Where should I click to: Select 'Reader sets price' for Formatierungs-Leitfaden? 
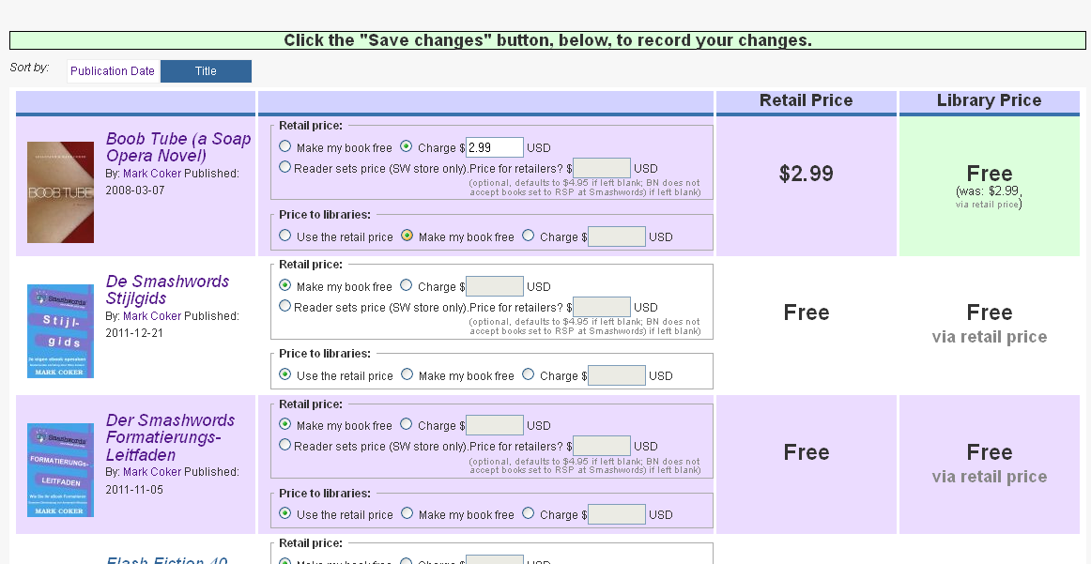tap(284, 445)
